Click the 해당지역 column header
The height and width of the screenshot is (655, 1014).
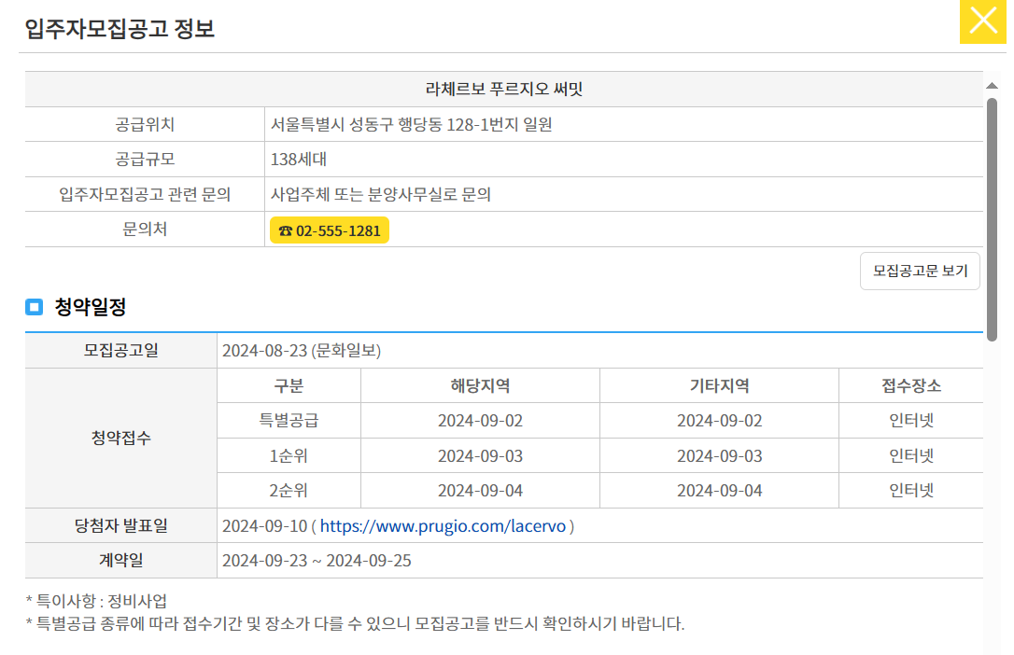click(x=480, y=384)
